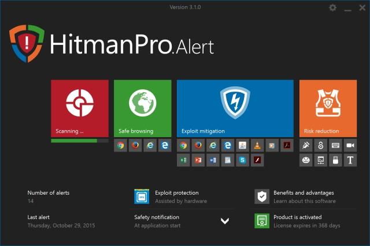Click the webcam icon under Risk reduction
This screenshot has width=370, height=246.
350,146
